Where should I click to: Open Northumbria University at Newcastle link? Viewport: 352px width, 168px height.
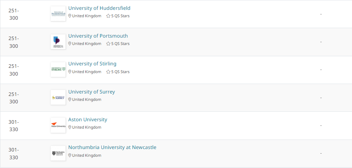click(x=112, y=147)
